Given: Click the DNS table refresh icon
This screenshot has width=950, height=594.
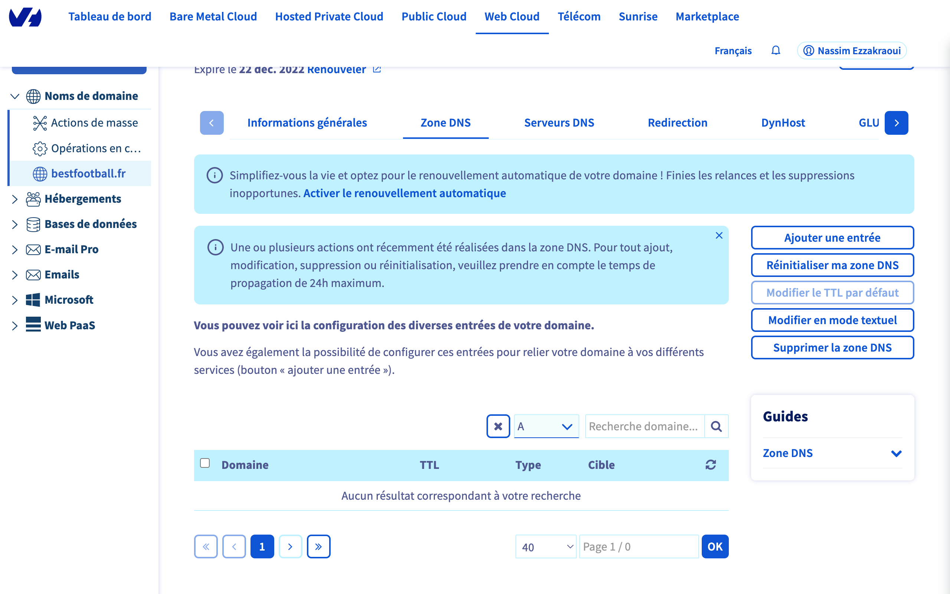Looking at the screenshot, I should (x=711, y=465).
